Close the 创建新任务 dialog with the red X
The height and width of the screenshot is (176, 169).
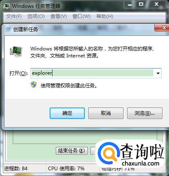[x=162, y=27]
